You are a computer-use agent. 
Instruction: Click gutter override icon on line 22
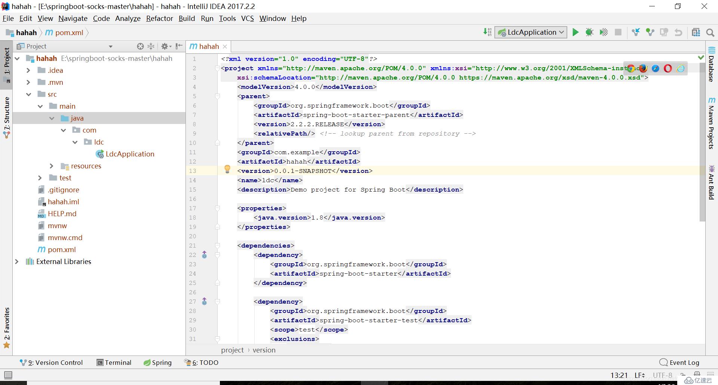click(204, 255)
